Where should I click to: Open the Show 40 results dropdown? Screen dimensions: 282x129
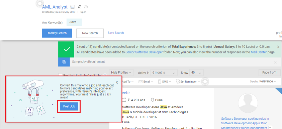197,73
